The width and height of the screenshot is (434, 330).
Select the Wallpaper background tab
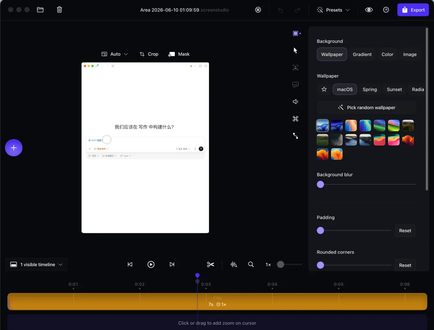pyautogui.click(x=332, y=54)
